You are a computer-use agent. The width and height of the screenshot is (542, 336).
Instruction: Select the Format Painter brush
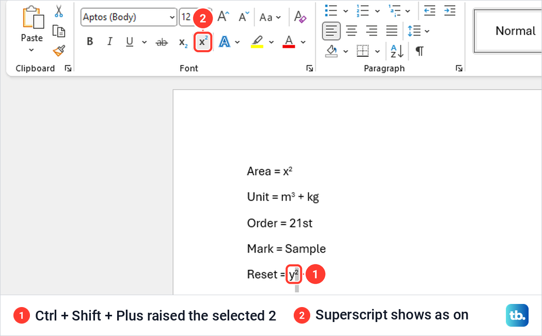coord(59,51)
